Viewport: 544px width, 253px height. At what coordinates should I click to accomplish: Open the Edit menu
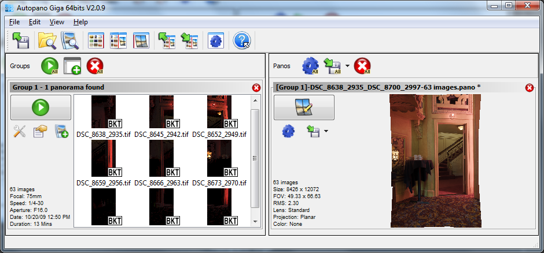click(35, 22)
